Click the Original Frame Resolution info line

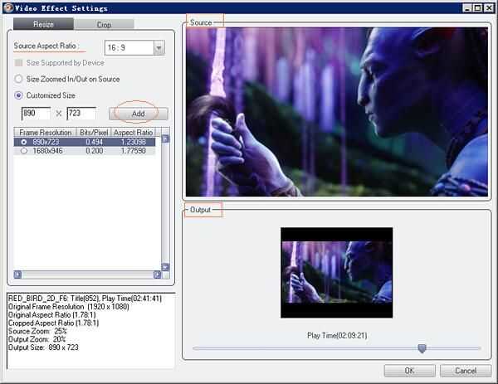69,307
